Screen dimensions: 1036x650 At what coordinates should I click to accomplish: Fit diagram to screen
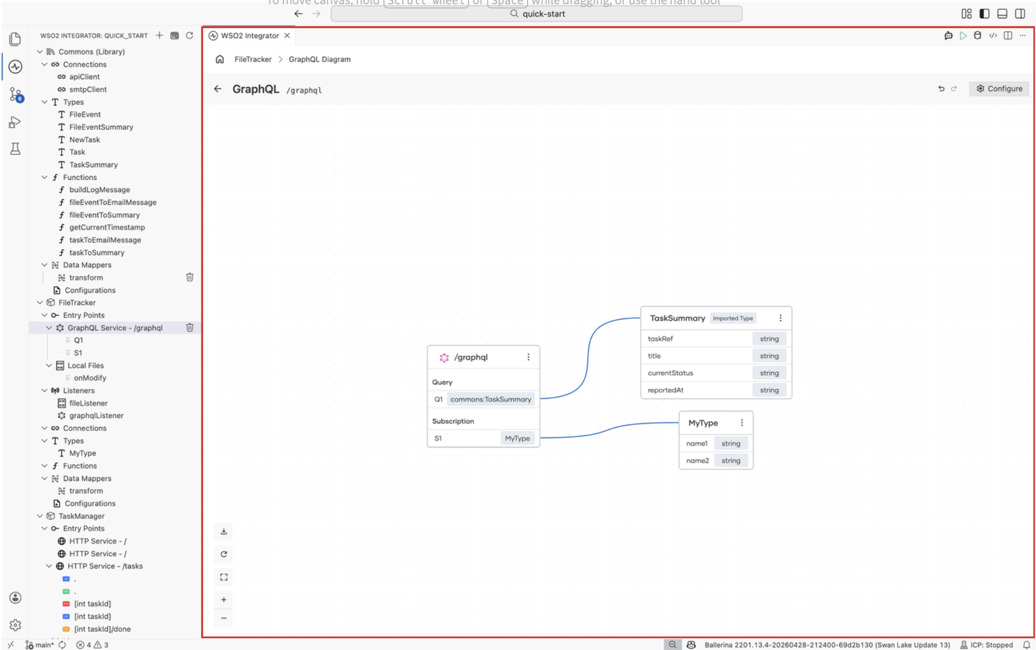pos(223,577)
